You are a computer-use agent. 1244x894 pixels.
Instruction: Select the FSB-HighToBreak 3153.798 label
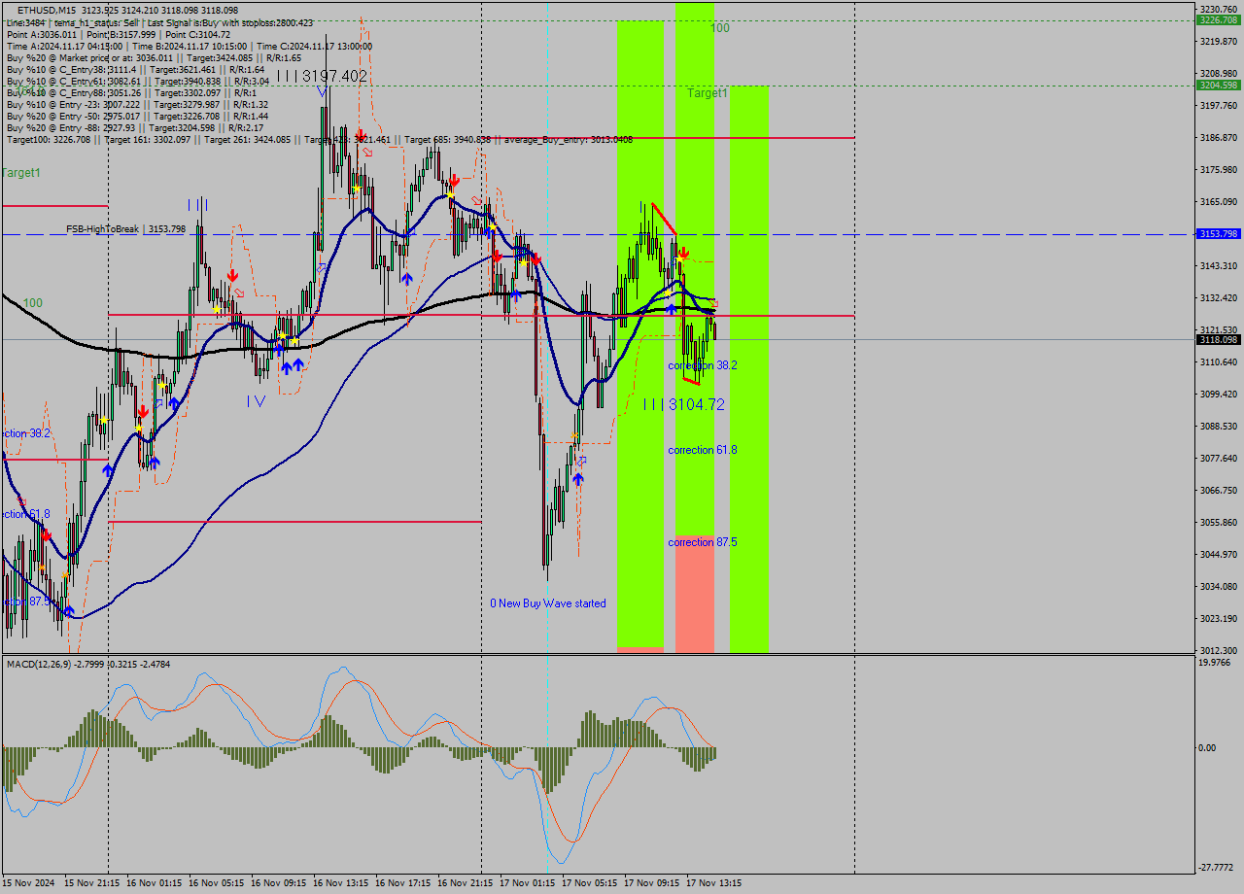coord(125,229)
